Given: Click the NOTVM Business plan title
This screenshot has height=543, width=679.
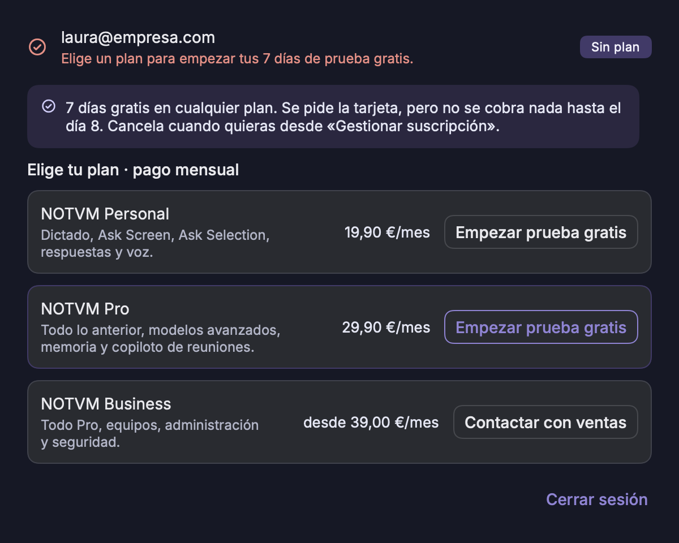Looking at the screenshot, I should (x=106, y=404).
